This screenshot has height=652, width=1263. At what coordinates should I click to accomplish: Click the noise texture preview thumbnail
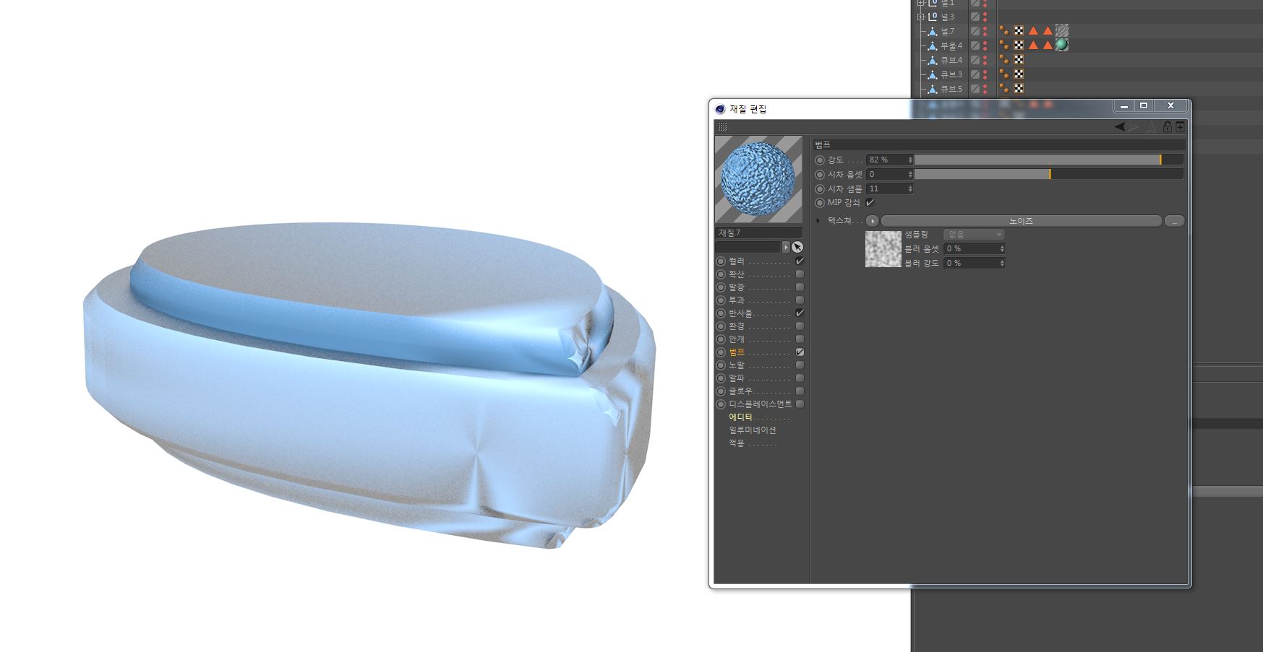click(x=883, y=249)
